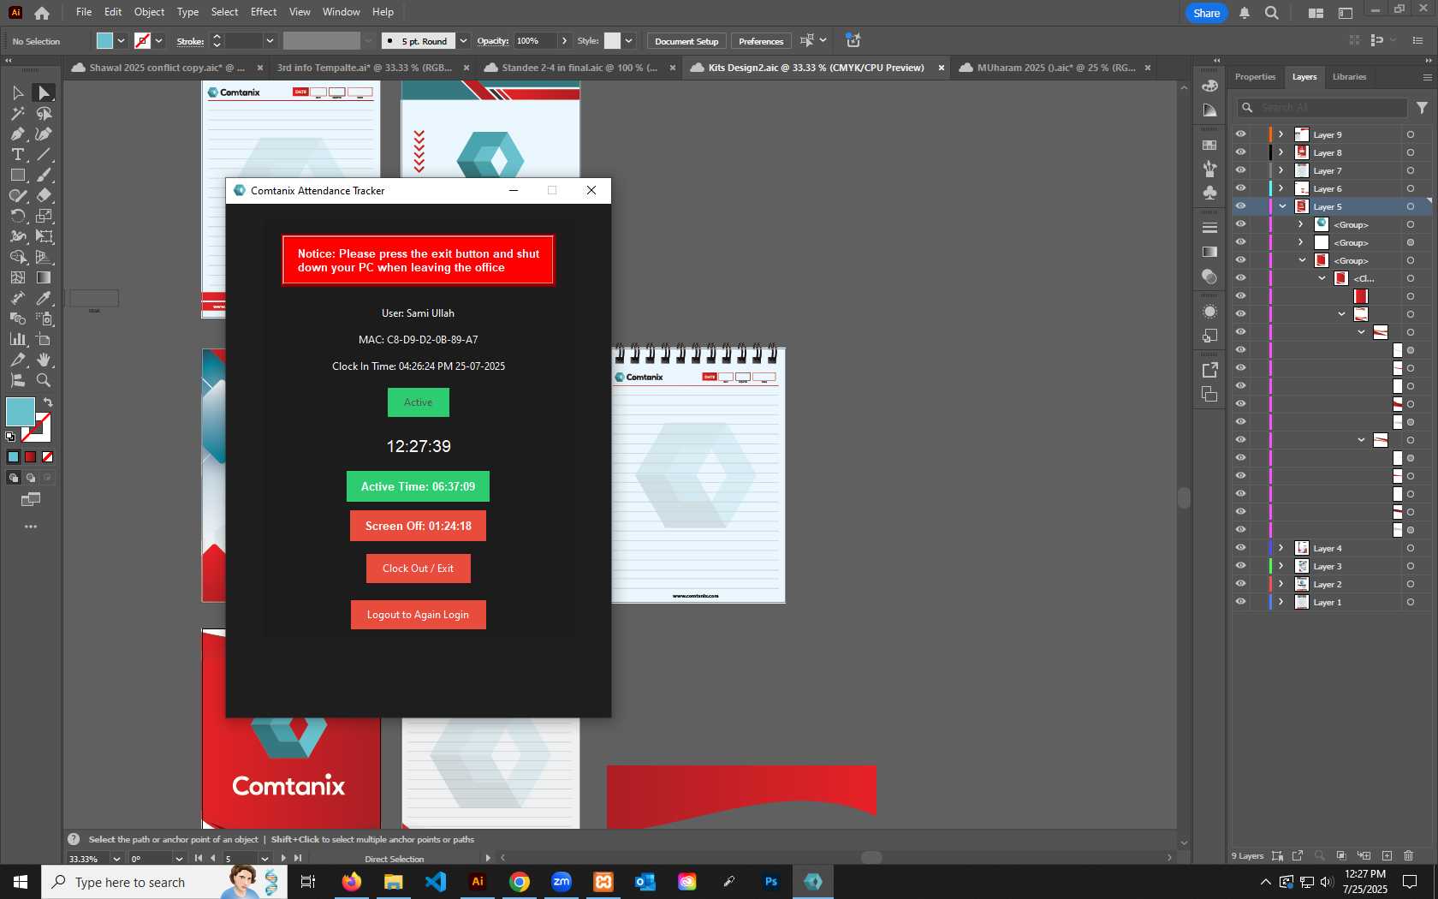
Task: Open zoom level 33.33% dropdown
Action: [116, 859]
